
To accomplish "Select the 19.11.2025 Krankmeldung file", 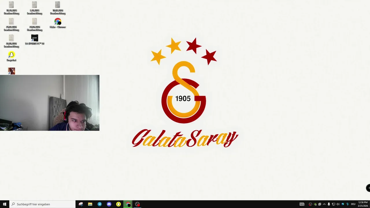I will [12, 8].
